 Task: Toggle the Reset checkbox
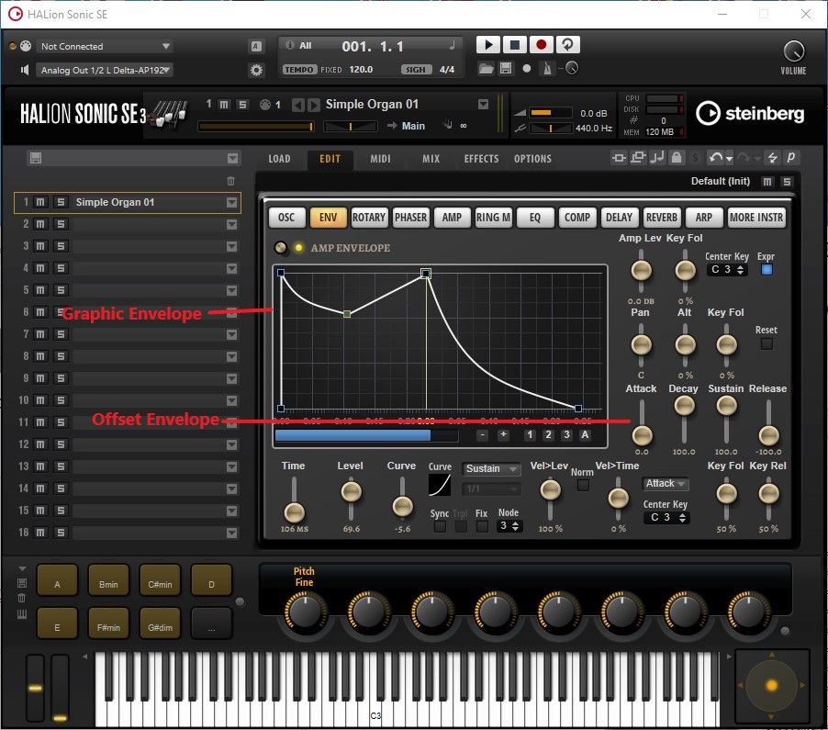[x=766, y=343]
